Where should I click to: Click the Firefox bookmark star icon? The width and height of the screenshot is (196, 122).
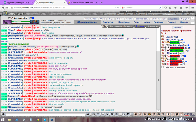tap(165, 8)
